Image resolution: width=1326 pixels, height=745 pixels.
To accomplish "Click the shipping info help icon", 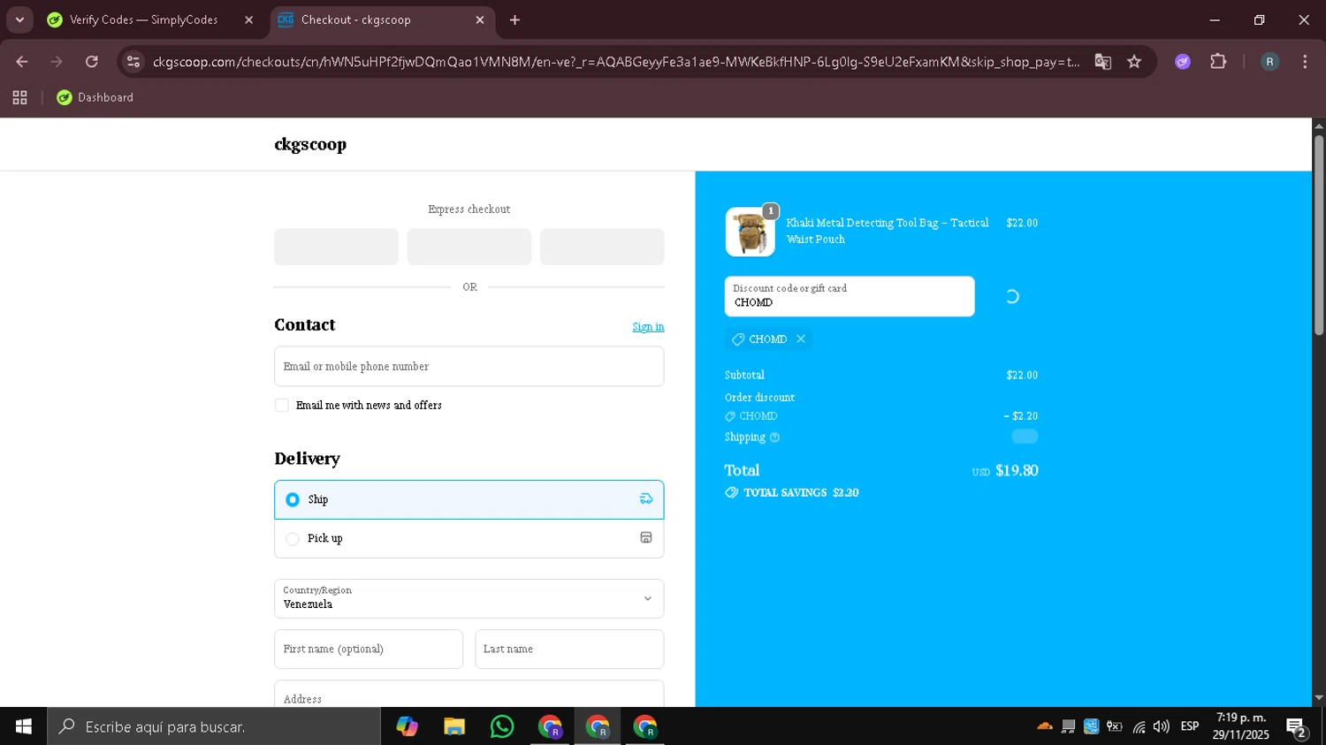I will [775, 437].
